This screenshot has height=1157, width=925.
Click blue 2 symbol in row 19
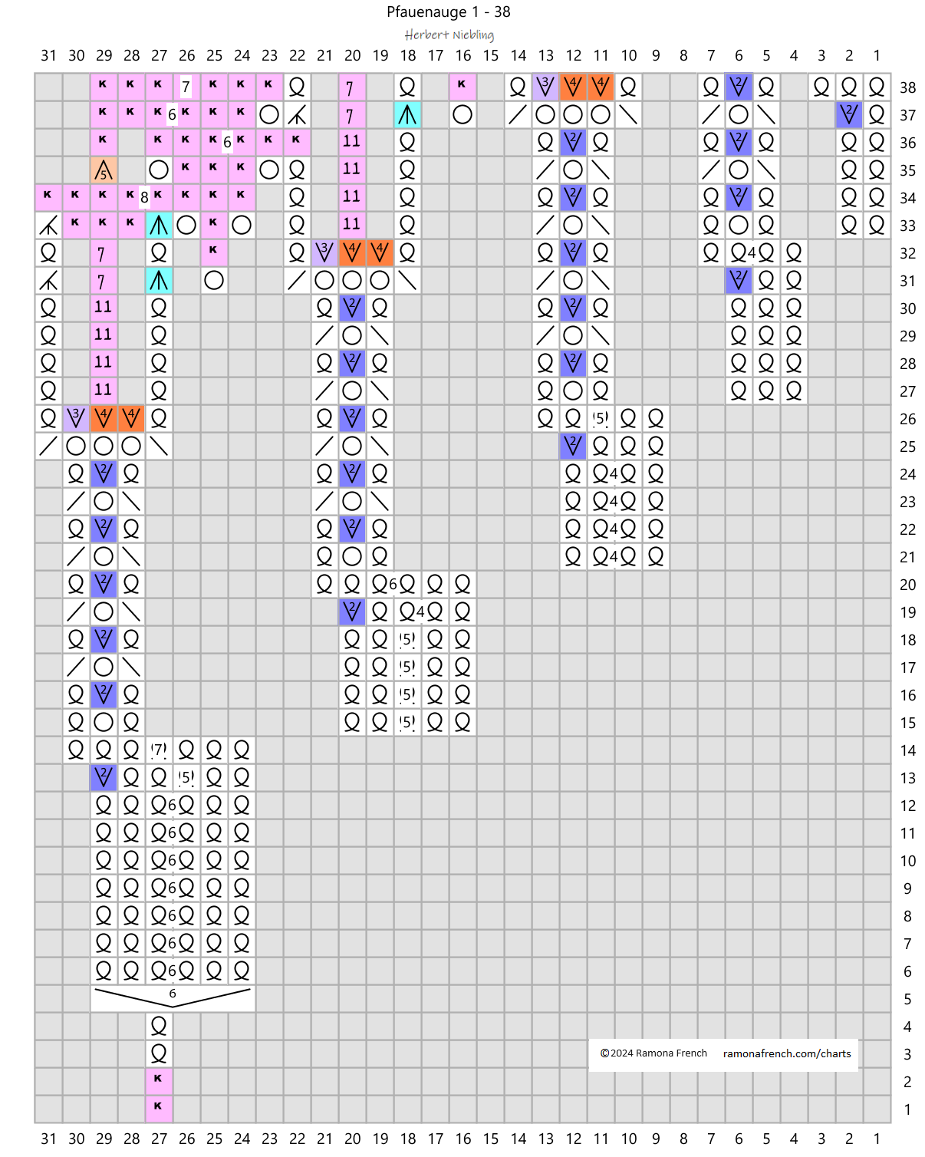[352, 611]
